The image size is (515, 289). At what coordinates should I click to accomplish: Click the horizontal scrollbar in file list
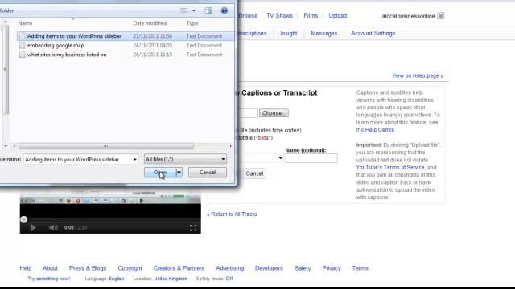[106, 146]
